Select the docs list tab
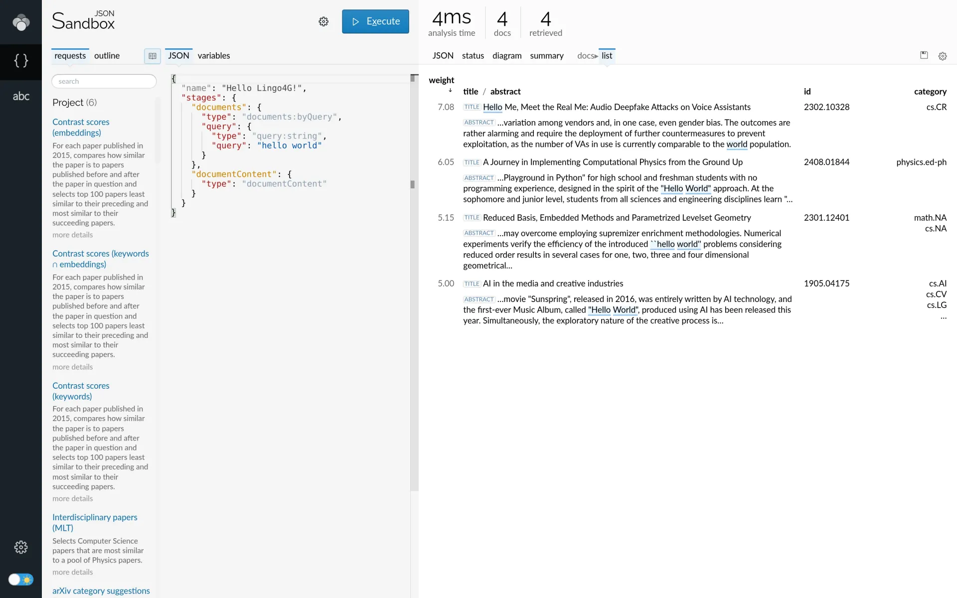Image resolution: width=957 pixels, height=598 pixels. (x=607, y=56)
